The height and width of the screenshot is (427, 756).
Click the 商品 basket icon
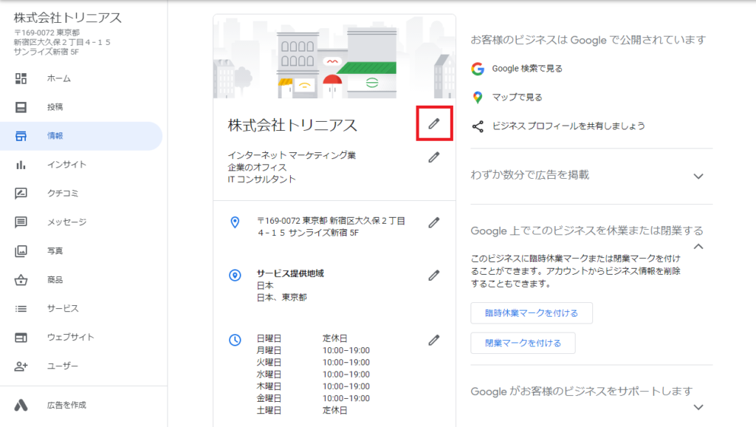tap(21, 280)
